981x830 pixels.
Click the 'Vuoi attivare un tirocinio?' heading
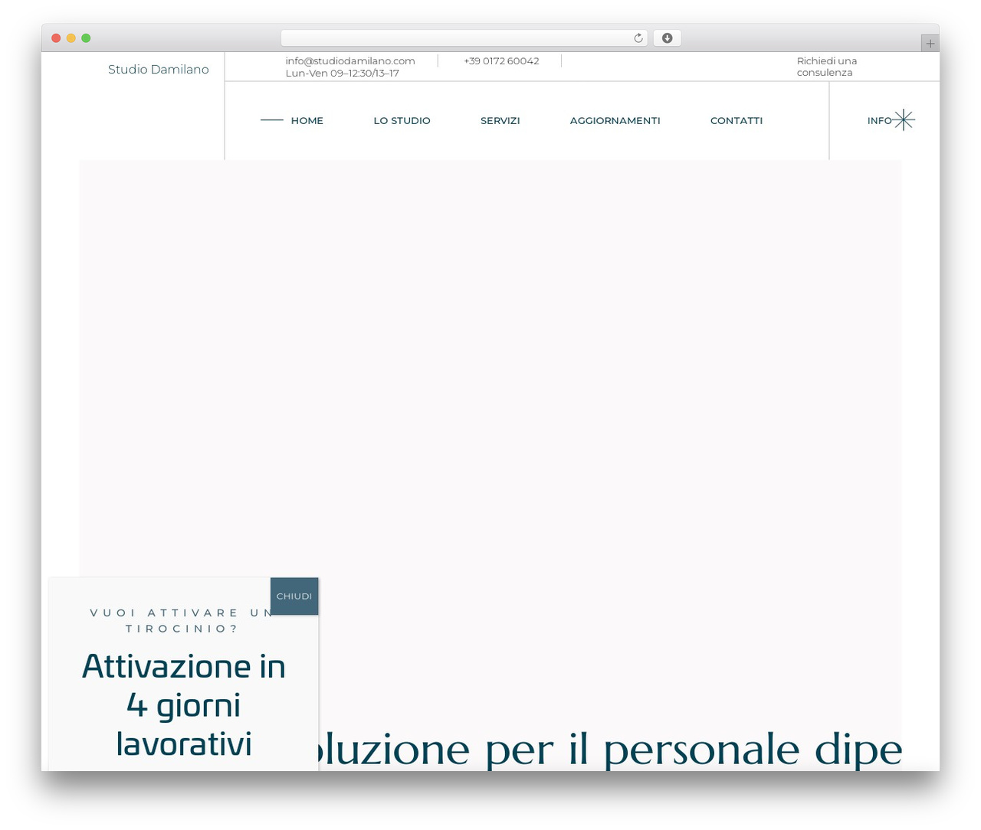click(x=182, y=621)
